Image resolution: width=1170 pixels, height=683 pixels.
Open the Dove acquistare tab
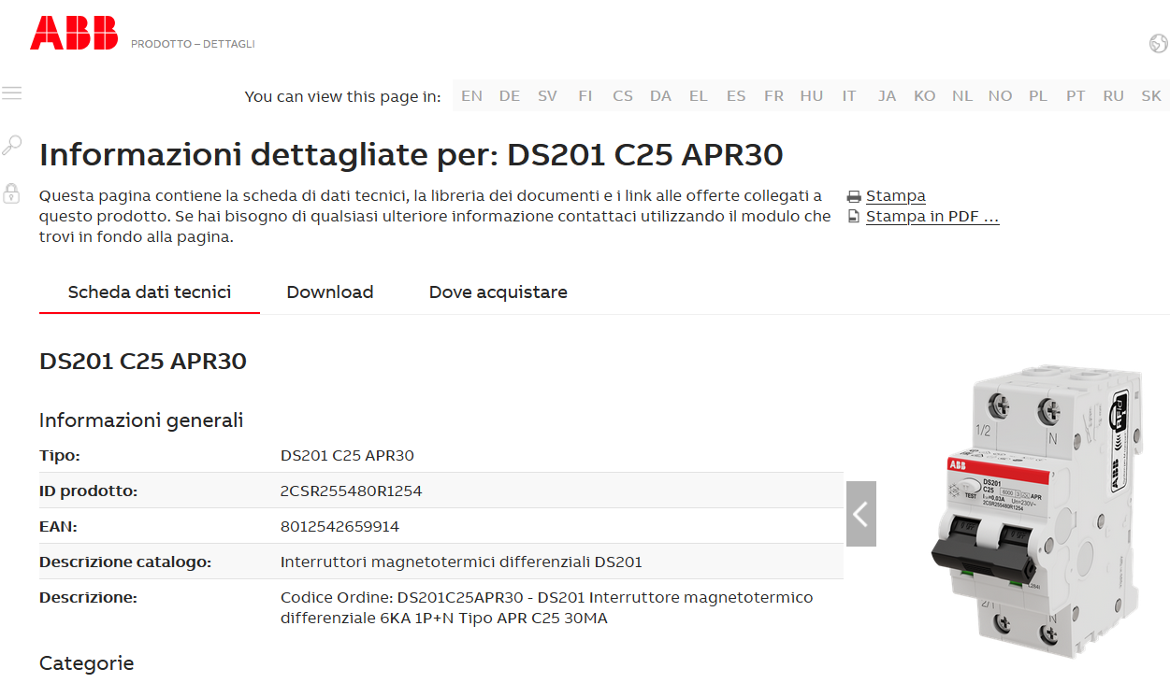tap(498, 292)
